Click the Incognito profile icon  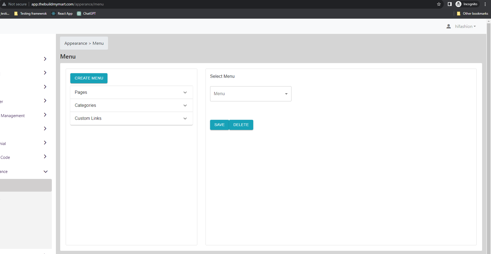[458, 4]
